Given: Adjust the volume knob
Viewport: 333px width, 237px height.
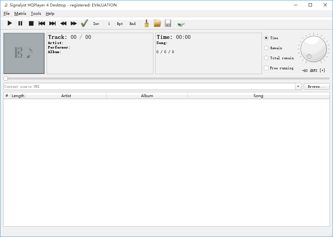Looking at the screenshot, I should pyautogui.click(x=313, y=49).
